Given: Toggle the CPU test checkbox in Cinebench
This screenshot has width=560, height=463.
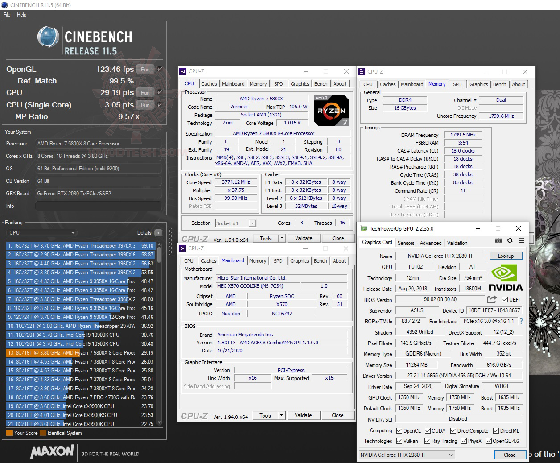Looking at the screenshot, I should tap(160, 92).
